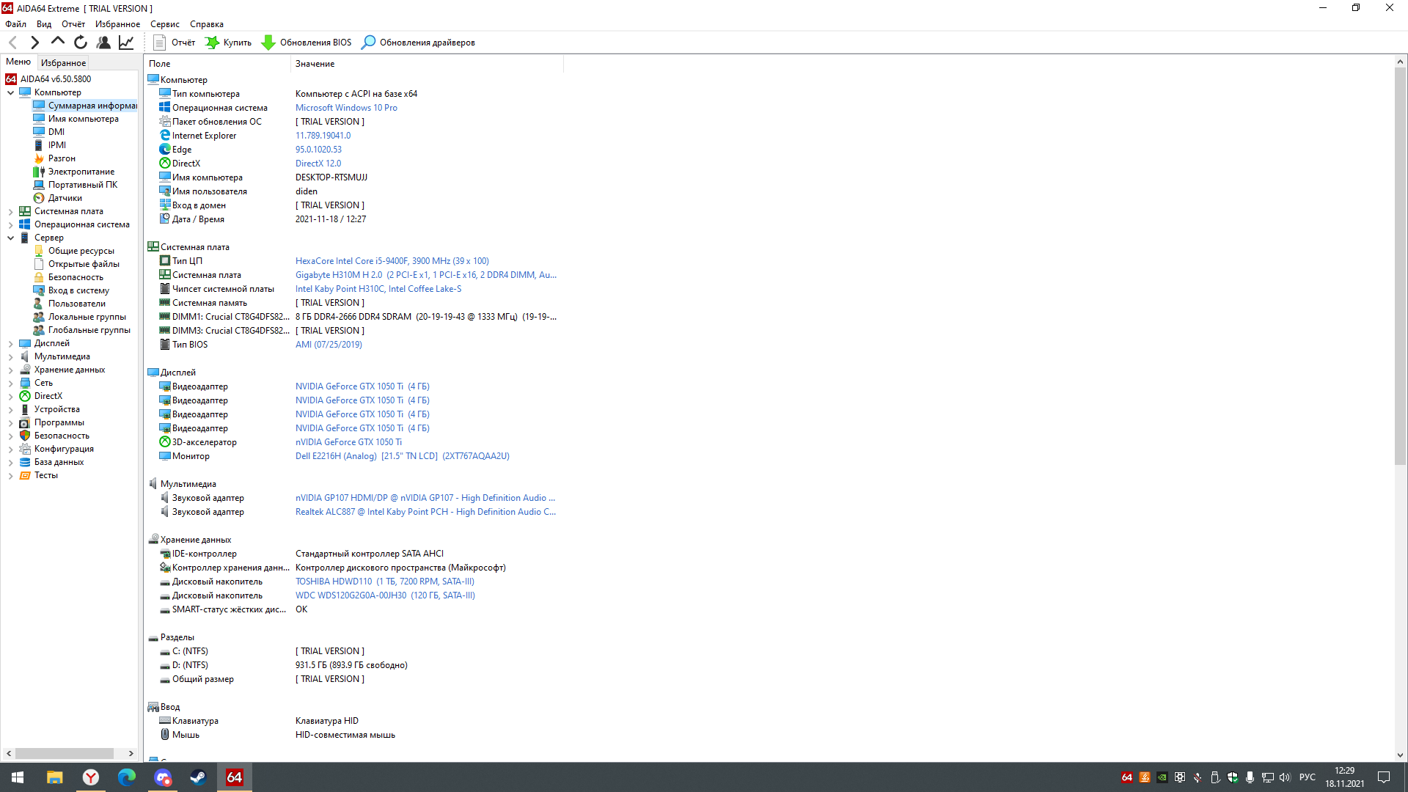The width and height of the screenshot is (1408, 792).
Task: Open the Справка menu
Action: [x=207, y=24]
